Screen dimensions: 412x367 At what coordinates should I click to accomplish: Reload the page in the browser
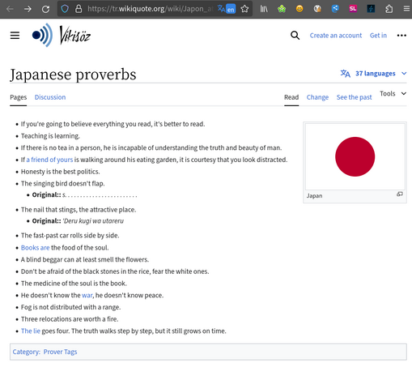tap(45, 9)
